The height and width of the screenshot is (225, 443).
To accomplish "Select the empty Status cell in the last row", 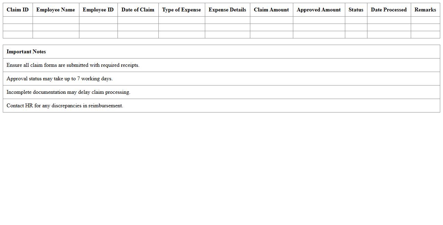I will point(356,35).
